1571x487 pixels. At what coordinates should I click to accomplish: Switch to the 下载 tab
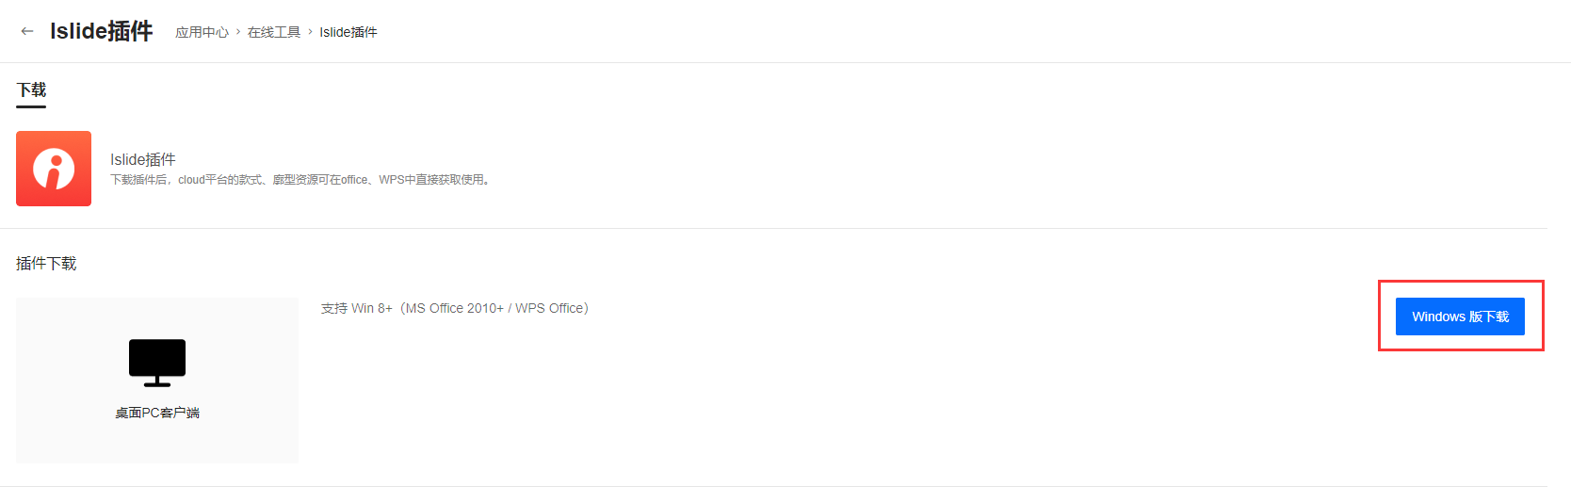coord(31,90)
